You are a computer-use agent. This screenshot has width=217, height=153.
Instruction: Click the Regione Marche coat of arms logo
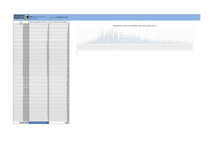coord(27,17)
